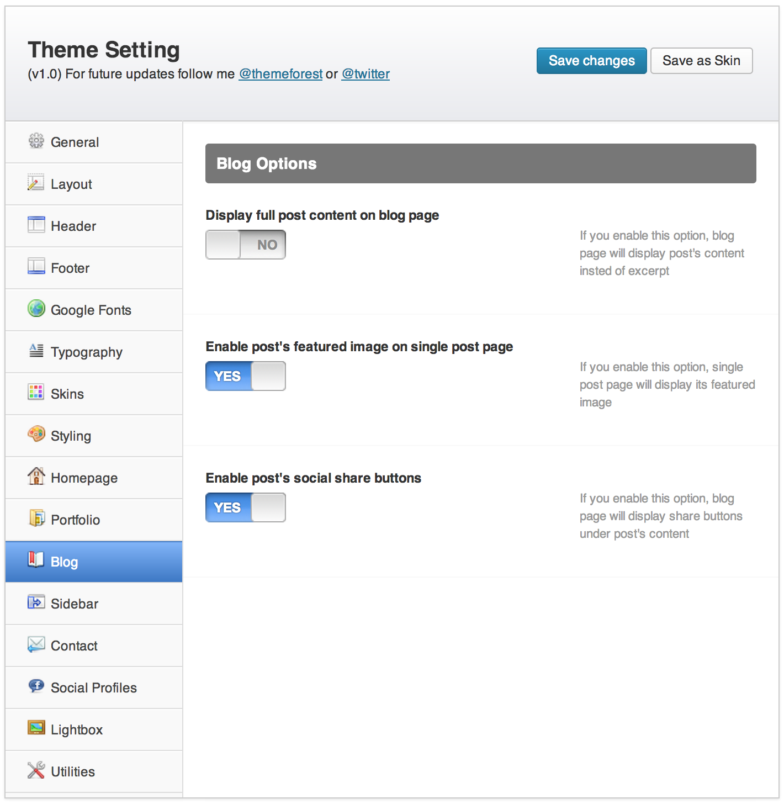Click the Save as Skin button

[701, 61]
